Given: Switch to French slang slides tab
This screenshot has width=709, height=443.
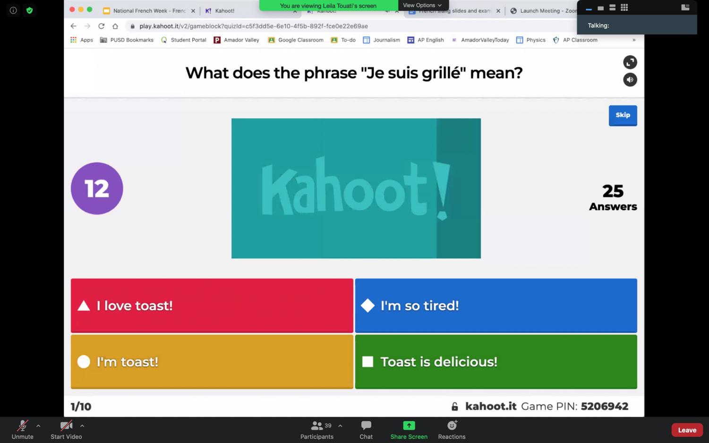Looking at the screenshot, I should pyautogui.click(x=450, y=10).
